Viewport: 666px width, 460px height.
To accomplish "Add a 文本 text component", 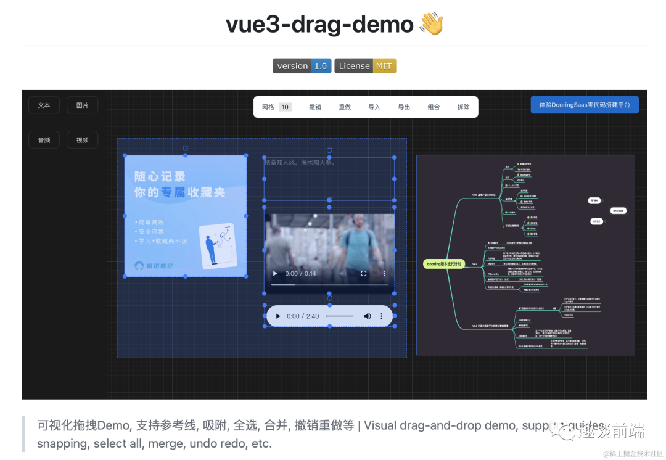I will pos(44,105).
